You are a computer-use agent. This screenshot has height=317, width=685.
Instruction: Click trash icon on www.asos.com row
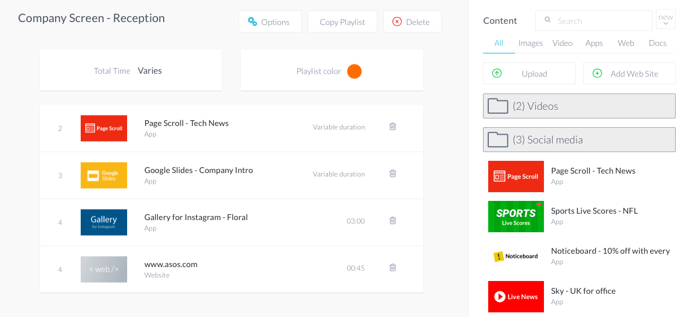click(x=393, y=268)
